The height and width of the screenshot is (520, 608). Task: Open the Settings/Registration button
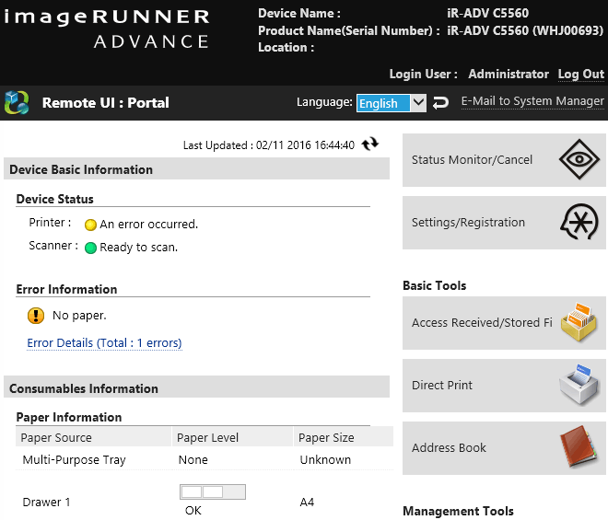(504, 223)
